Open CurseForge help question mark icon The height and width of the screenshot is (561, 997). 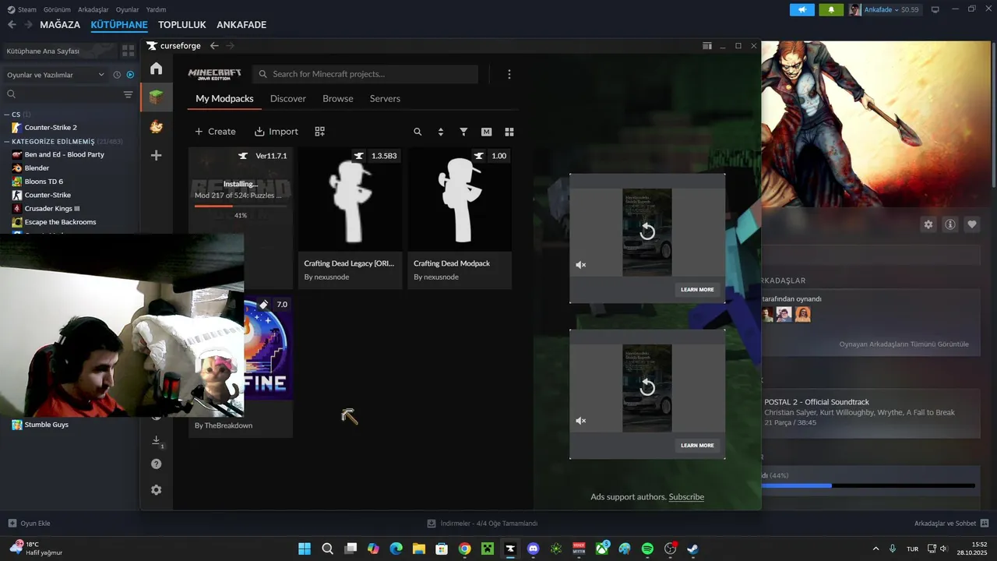157,464
